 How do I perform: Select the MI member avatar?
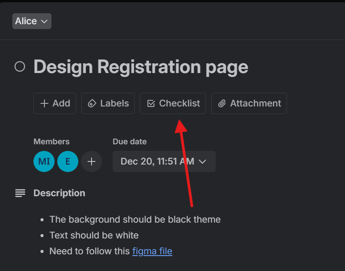(44, 161)
